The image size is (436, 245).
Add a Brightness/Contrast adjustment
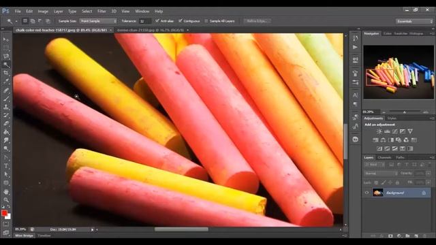click(379, 131)
